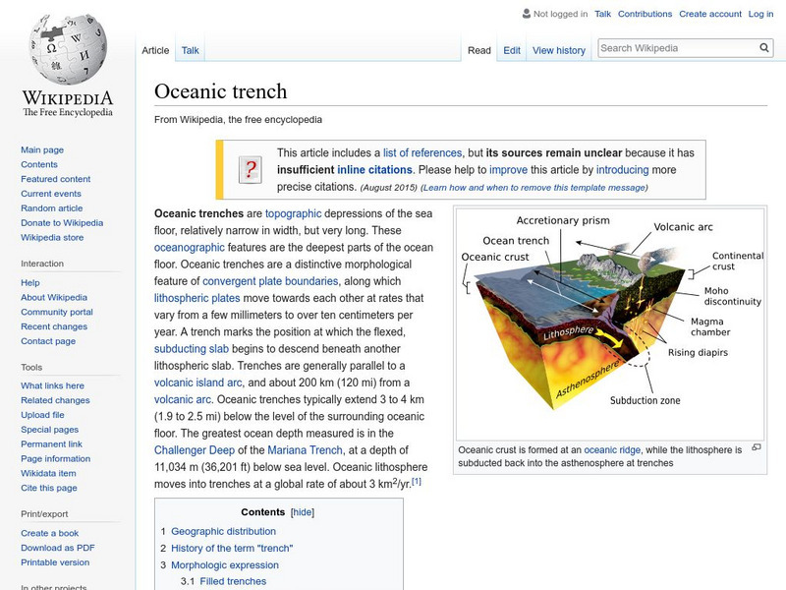Open volcanic island arc link
786x590 pixels.
[198, 383]
